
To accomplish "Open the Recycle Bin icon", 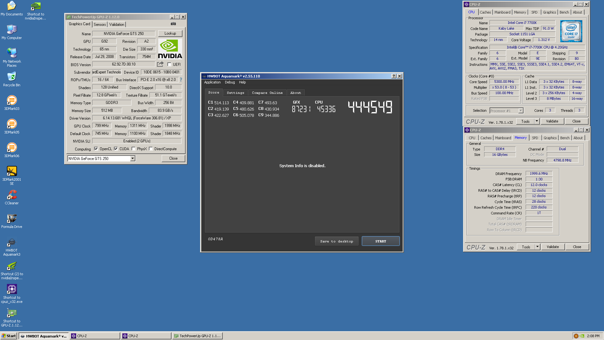I will (12, 79).
